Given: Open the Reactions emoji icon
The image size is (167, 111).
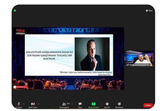Looking at the screenshot, I should tap(119, 104).
